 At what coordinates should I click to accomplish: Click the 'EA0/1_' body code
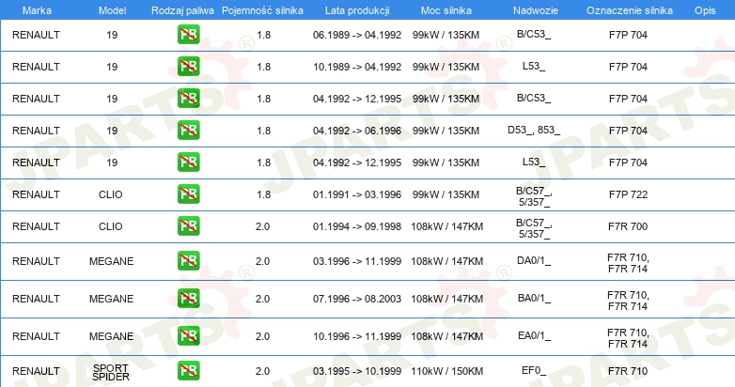(x=535, y=335)
